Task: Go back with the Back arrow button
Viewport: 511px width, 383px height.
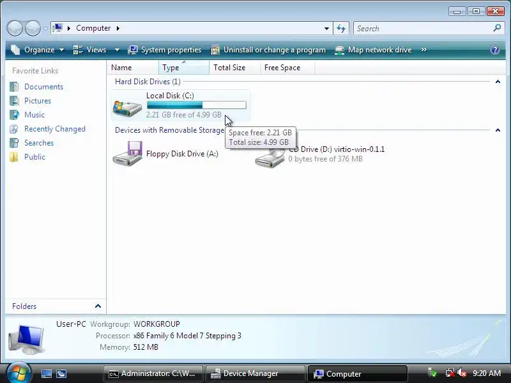Action: click(15, 28)
